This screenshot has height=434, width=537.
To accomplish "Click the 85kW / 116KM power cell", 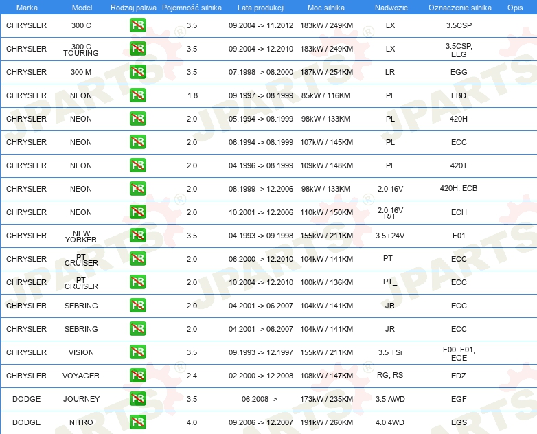I will (325, 95).
